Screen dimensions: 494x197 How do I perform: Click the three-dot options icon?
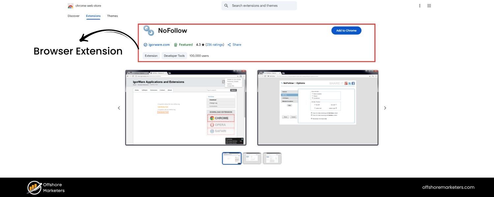click(420, 6)
